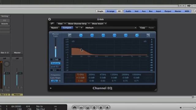The height and width of the screenshot is (110, 196).
Task: Toggle the Compare button
Action: 67,28
